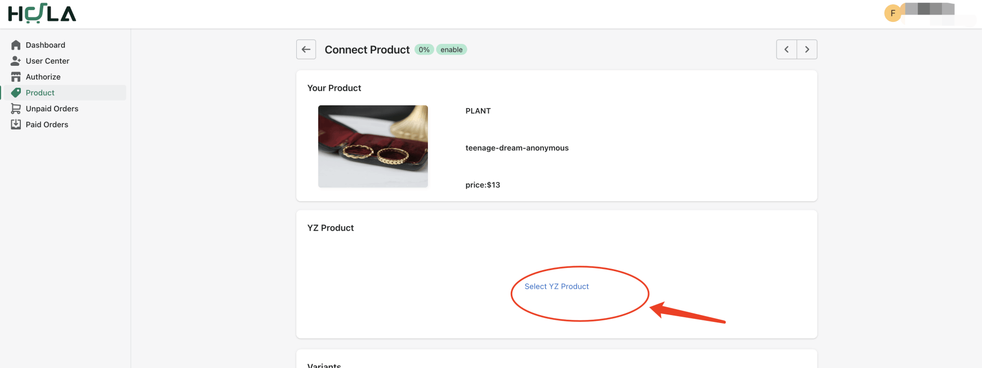Click the Authorize store icon
Screen dimensions: 982x368
[16, 77]
